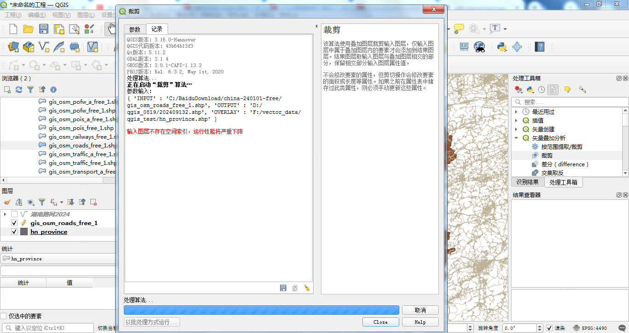Click the new temporary scratch layer icon

pyautogui.click(x=74, y=46)
